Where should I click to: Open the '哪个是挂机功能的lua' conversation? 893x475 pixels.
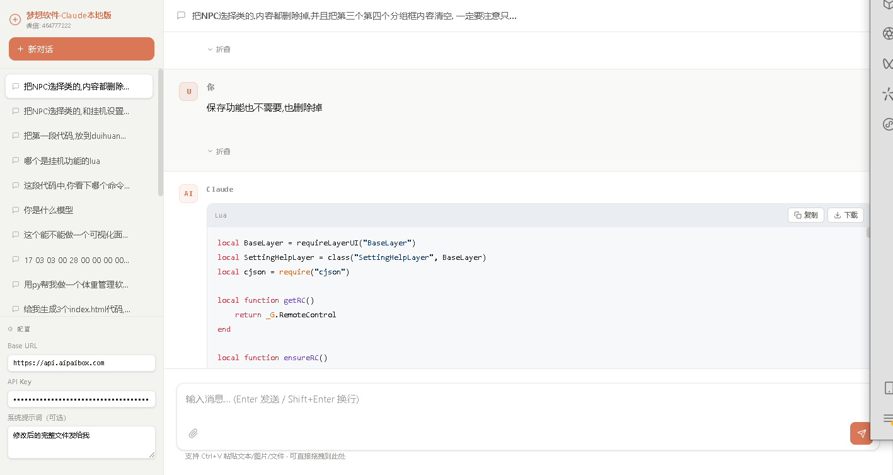[x=62, y=161]
